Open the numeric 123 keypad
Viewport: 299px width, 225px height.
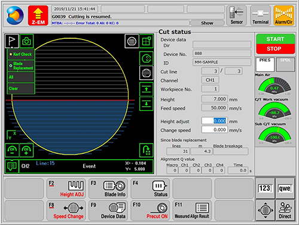265,188
